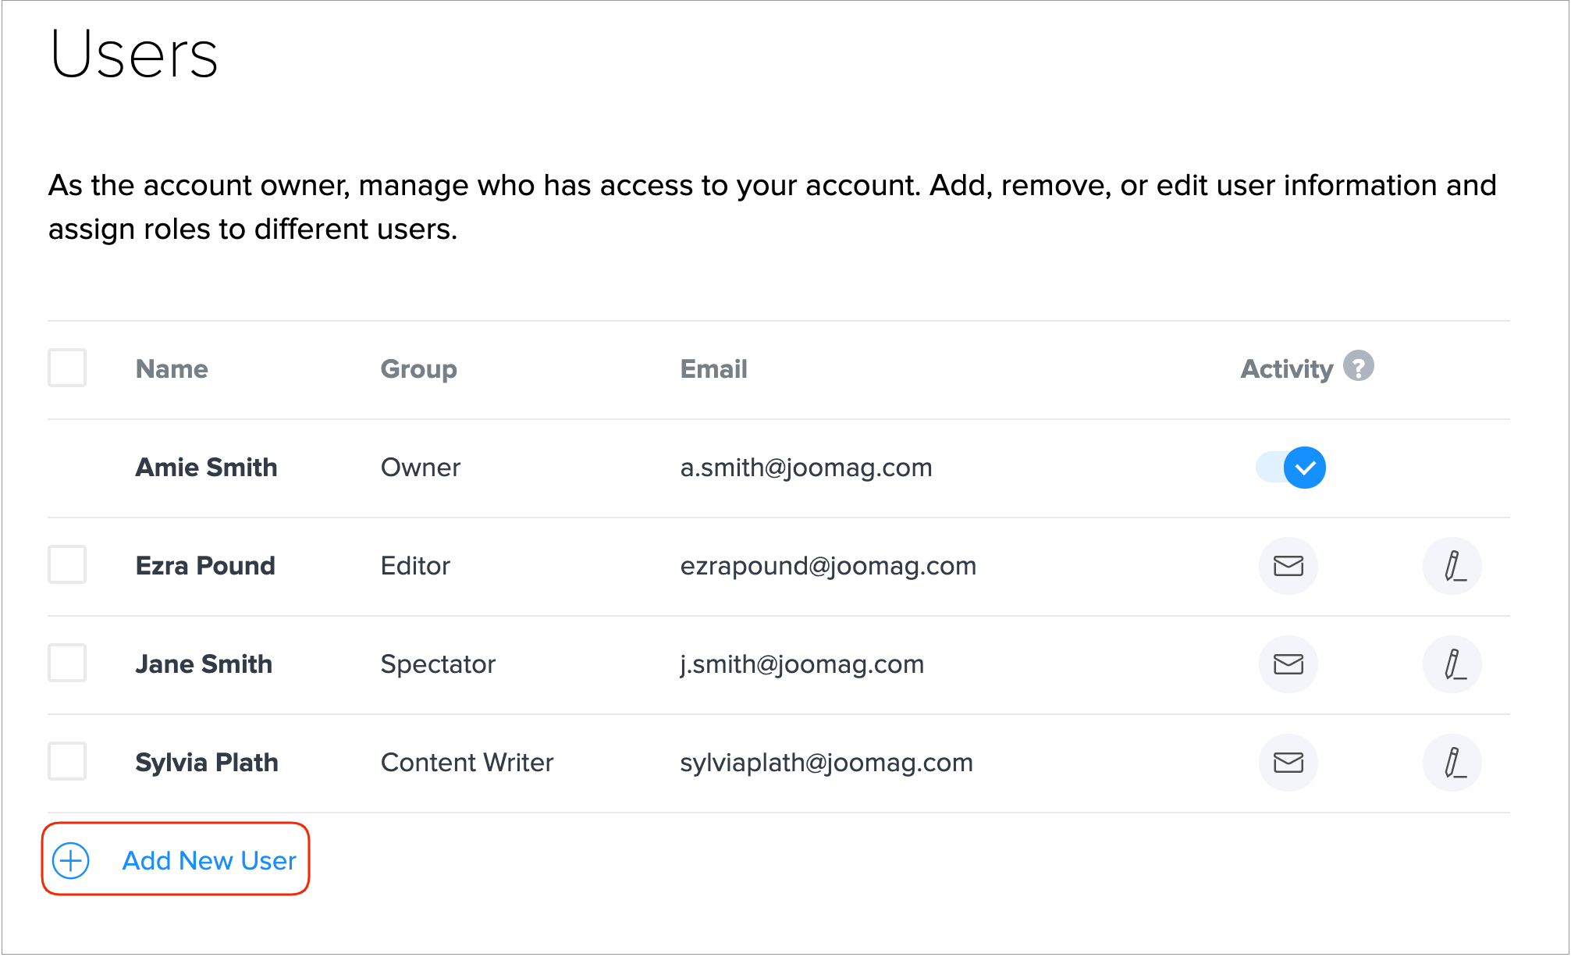
Task: Send email to Sylvia Plath via envelope icon
Action: tap(1288, 763)
